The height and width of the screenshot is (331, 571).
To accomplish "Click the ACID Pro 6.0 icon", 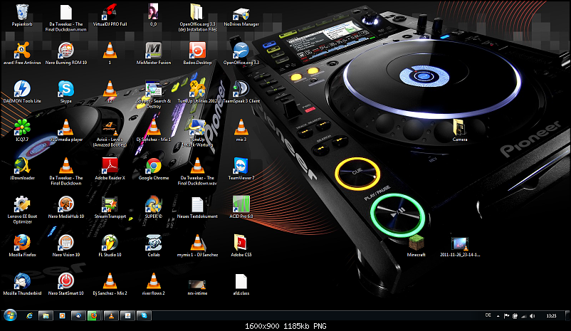I will click(x=240, y=204).
